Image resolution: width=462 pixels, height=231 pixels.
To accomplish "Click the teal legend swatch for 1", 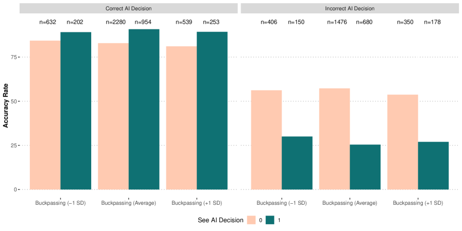I will coord(270,220).
